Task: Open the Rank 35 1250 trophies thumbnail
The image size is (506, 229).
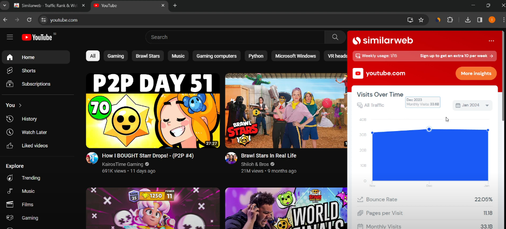Action: click(x=153, y=208)
